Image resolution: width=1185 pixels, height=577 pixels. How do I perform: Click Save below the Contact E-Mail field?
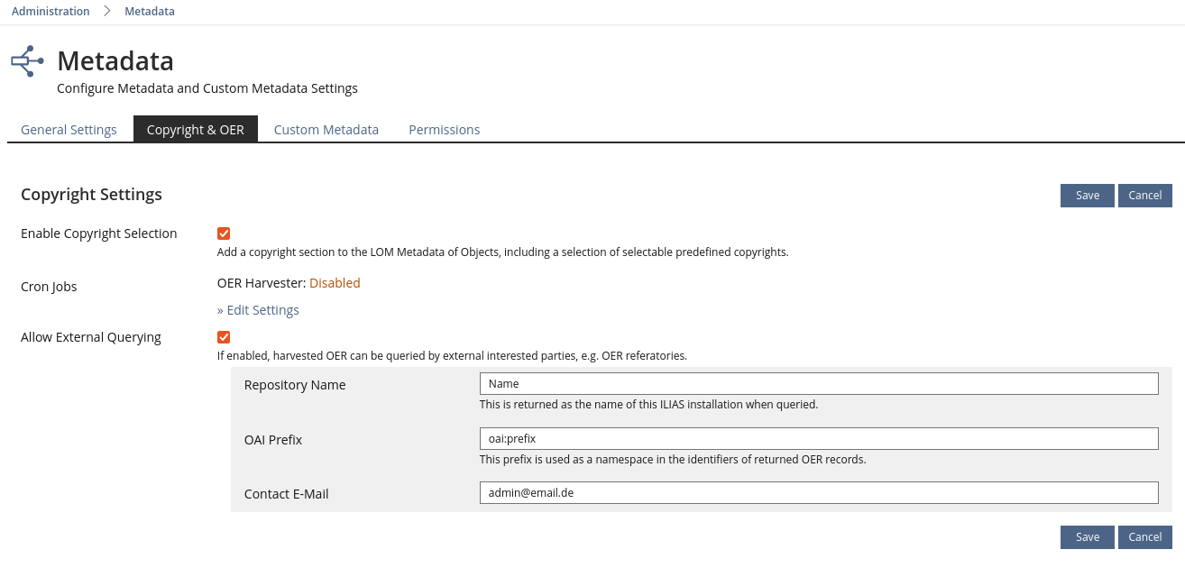pos(1087,537)
